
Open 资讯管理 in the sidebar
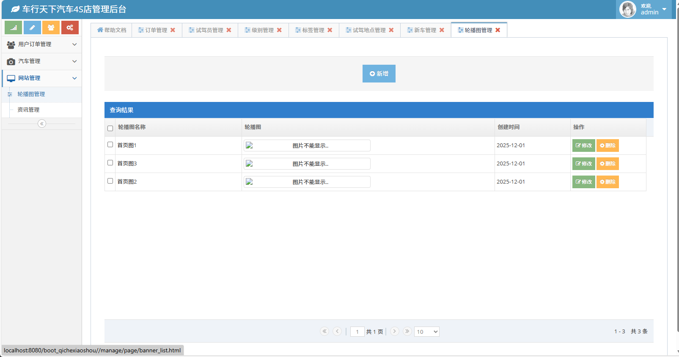28,110
